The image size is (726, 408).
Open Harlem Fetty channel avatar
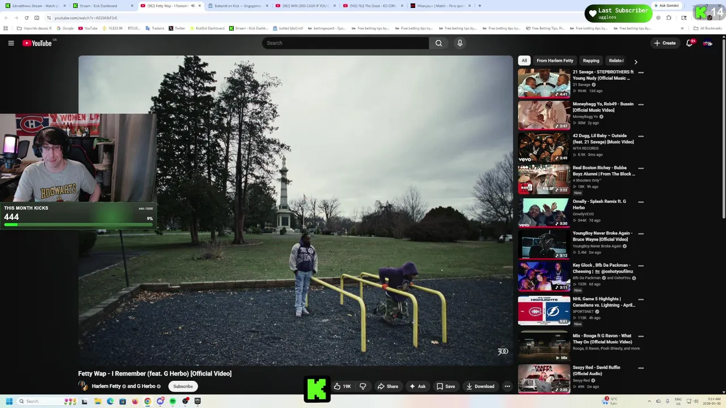pyautogui.click(x=83, y=386)
